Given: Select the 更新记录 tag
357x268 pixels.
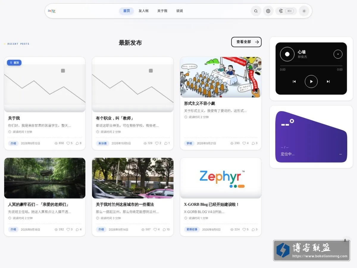Looking at the screenshot, I should click(192, 230).
